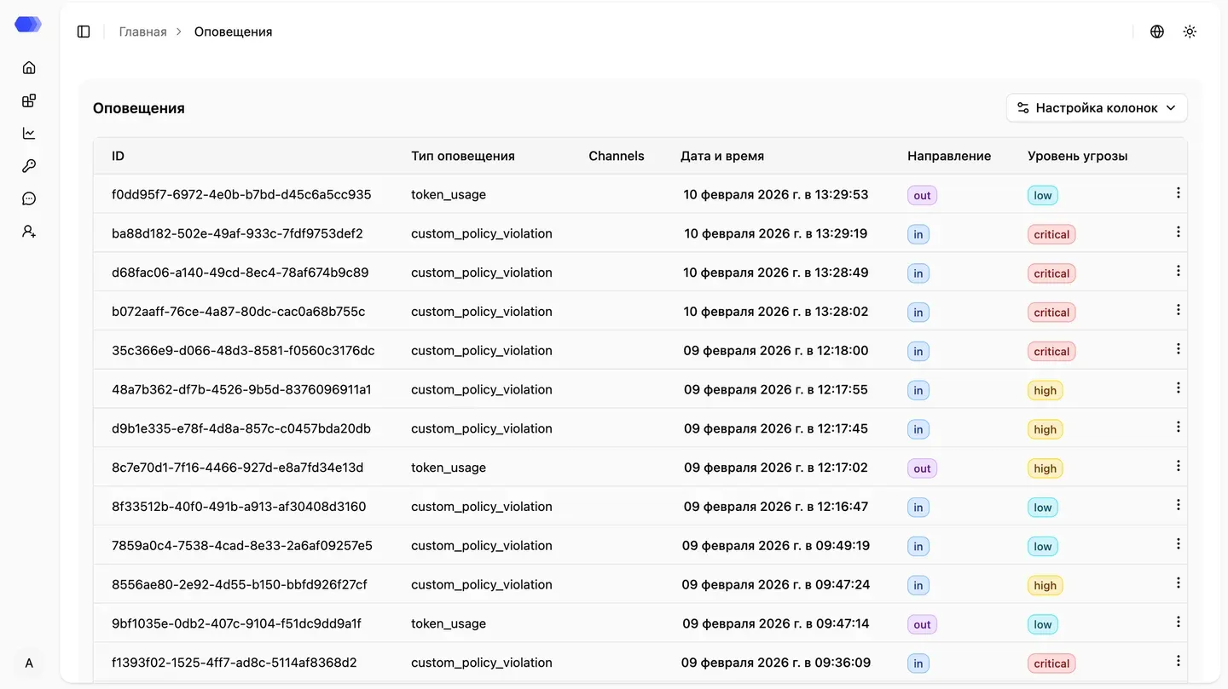Click the 'Тип оповещения' column header

tap(463, 156)
